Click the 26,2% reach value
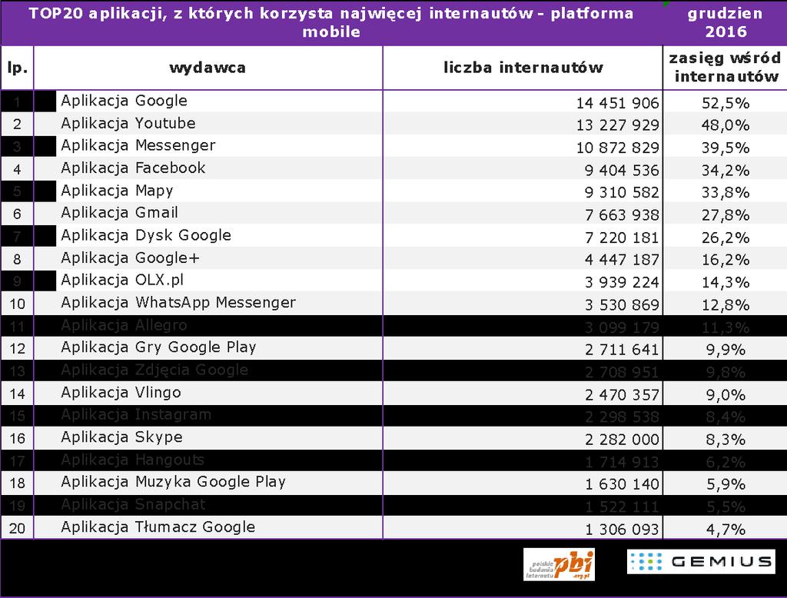Viewport: 787px width, 598px height. [726, 238]
